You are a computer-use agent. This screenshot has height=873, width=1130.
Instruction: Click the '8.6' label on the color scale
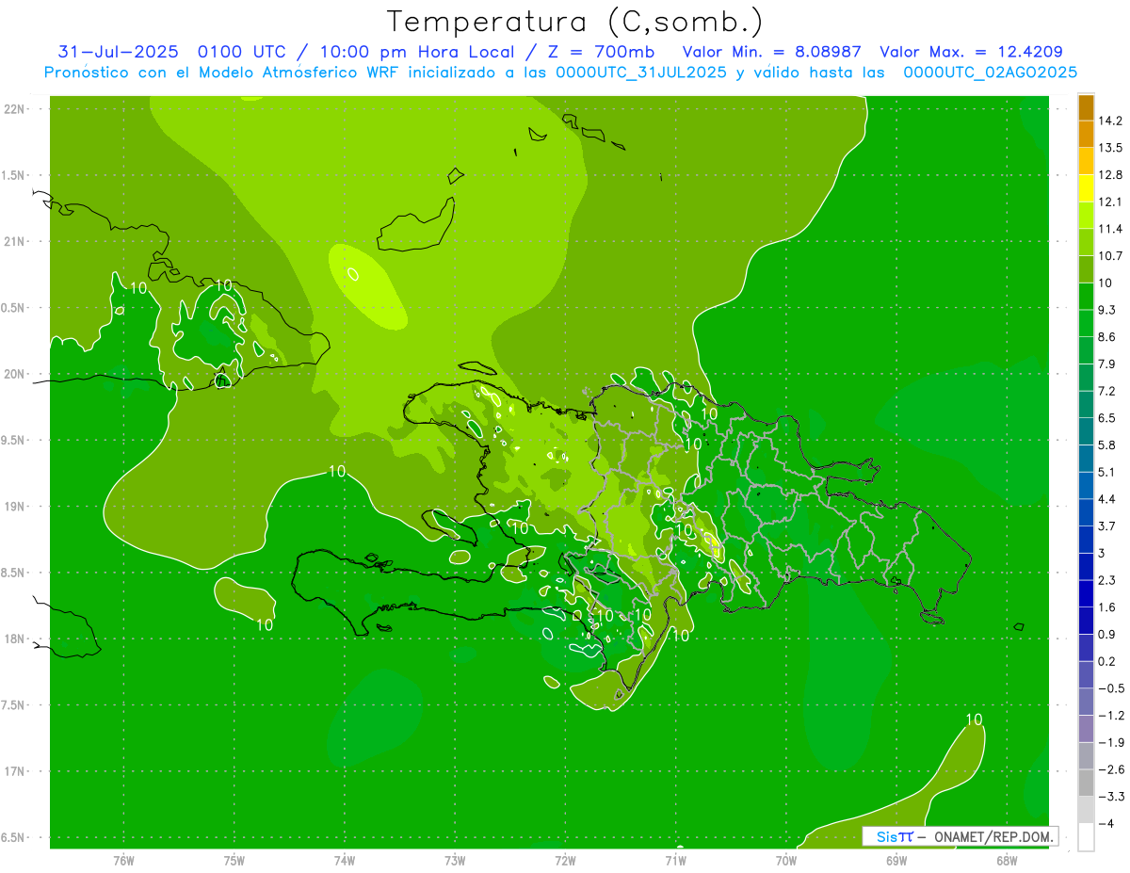tap(1106, 337)
